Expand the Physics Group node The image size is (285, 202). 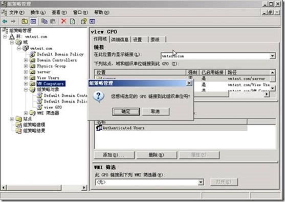26,66
